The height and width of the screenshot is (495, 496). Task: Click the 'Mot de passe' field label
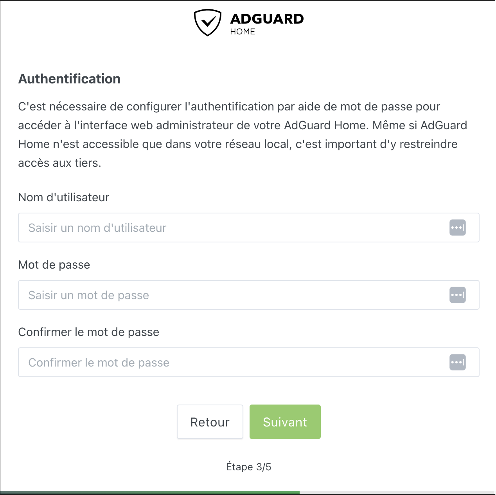tap(54, 265)
